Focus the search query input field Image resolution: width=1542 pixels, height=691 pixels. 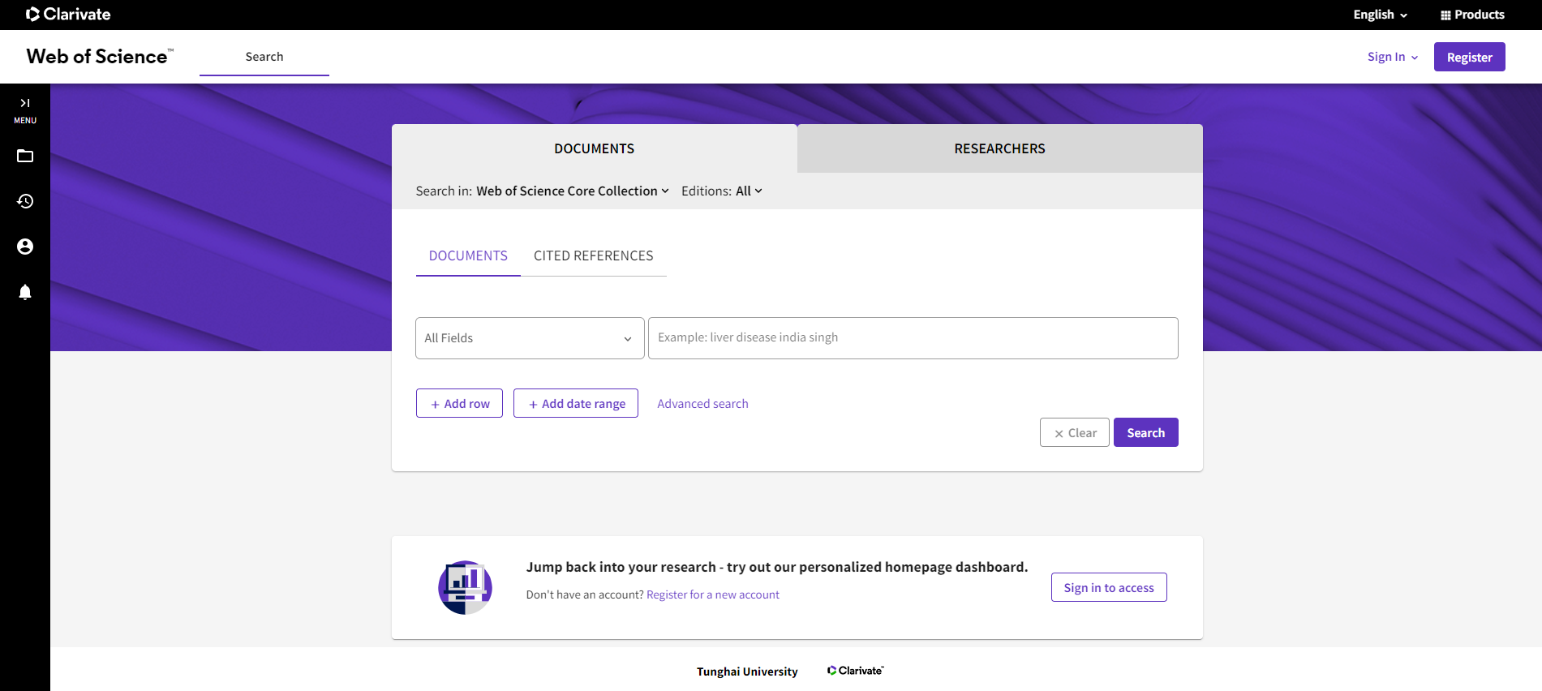point(913,338)
